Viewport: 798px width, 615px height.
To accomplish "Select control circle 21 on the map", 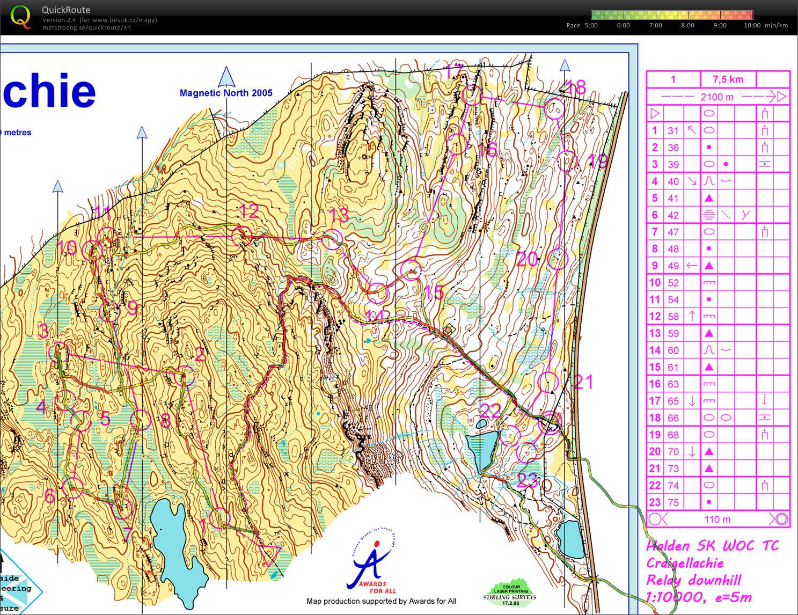I will pos(548,382).
